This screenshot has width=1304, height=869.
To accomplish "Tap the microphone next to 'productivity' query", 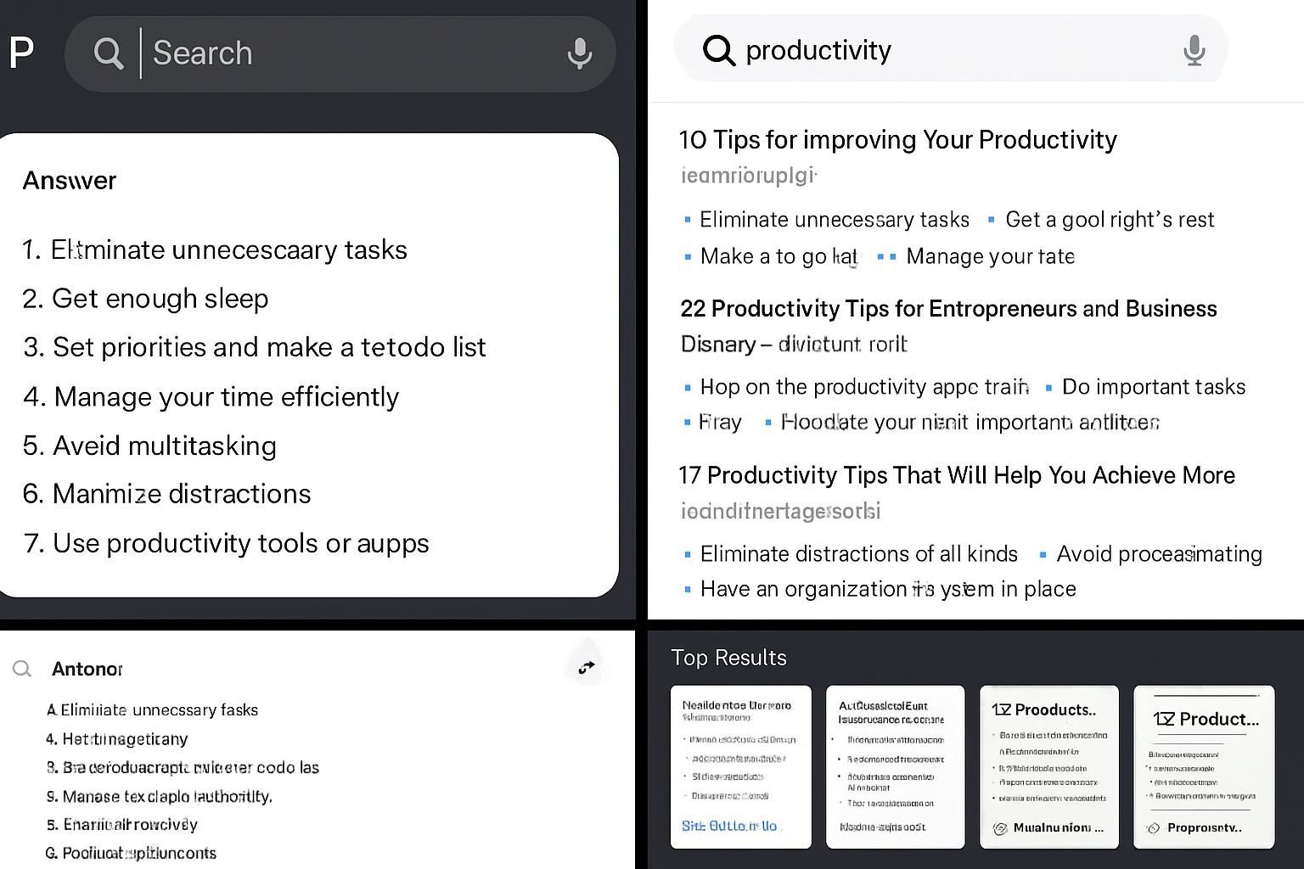I will click(x=1194, y=50).
